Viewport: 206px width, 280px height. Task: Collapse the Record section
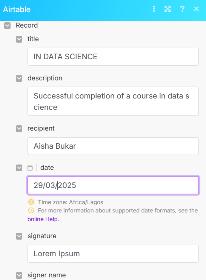7,26
